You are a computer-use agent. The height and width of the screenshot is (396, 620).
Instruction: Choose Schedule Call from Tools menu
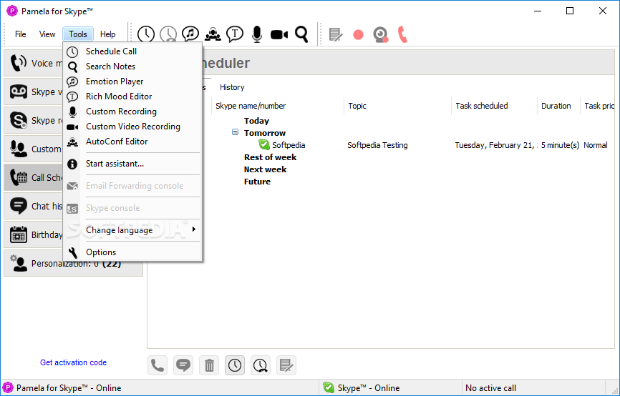click(133, 51)
